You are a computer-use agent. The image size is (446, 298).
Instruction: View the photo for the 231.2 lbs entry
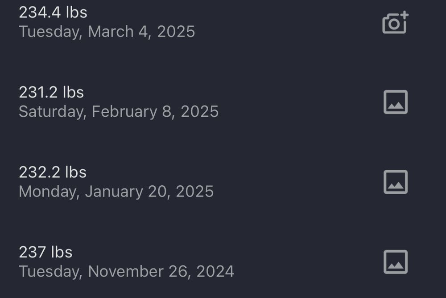pyautogui.click(x=396, y=102)
